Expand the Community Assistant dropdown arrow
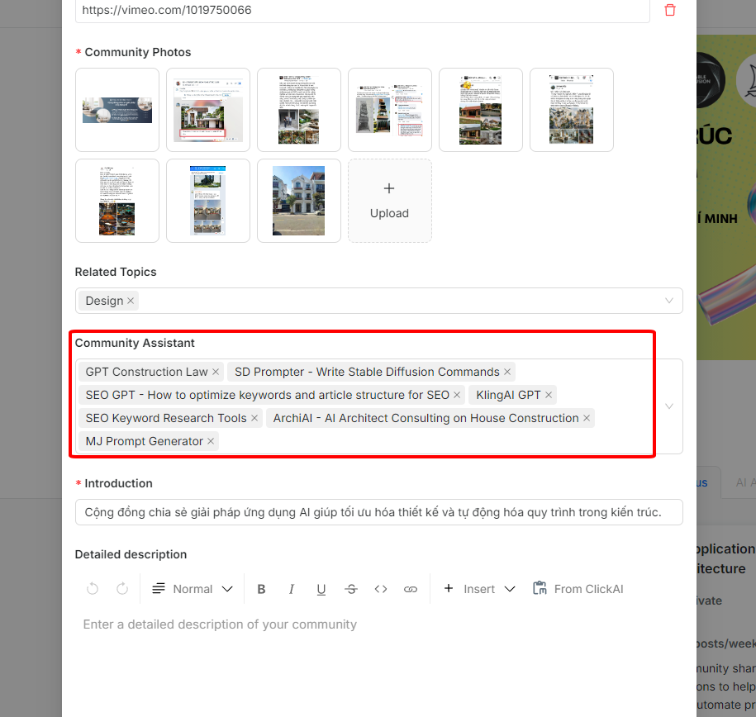The image size is (756, 717). [x=669, y=406]
